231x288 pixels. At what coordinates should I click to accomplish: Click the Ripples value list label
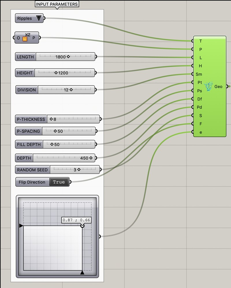25,18
